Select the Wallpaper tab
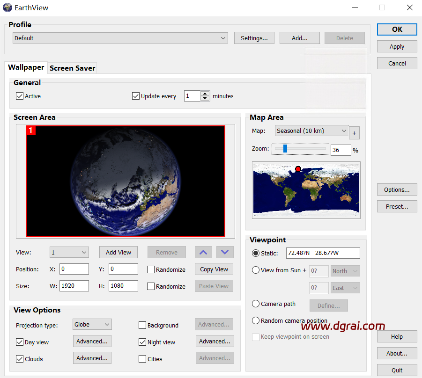This screenshot has width=422, height=378. (x=26, y=67)
